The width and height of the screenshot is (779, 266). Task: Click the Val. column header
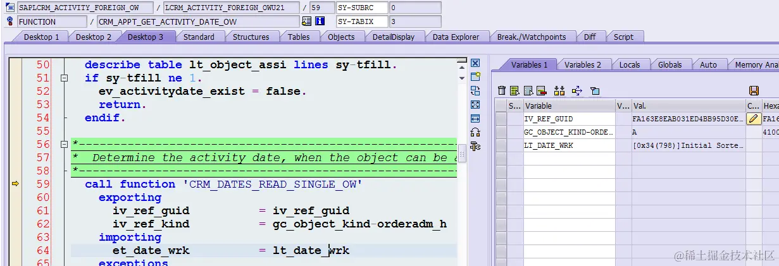point(689,106)
